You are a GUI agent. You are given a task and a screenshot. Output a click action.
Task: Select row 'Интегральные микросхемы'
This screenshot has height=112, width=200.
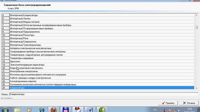click(102, 71)
